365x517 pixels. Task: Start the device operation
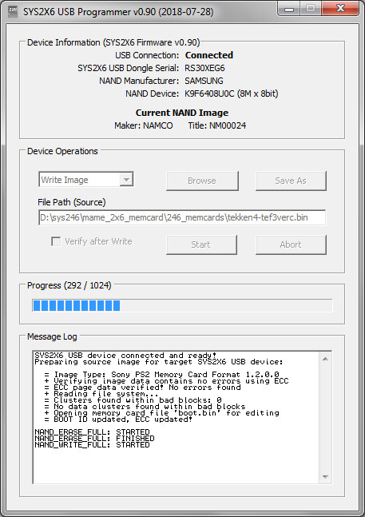click(201, 245)
